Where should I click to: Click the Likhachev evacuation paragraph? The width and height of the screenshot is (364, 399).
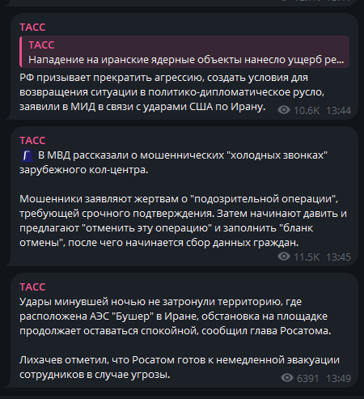(180, 367)
